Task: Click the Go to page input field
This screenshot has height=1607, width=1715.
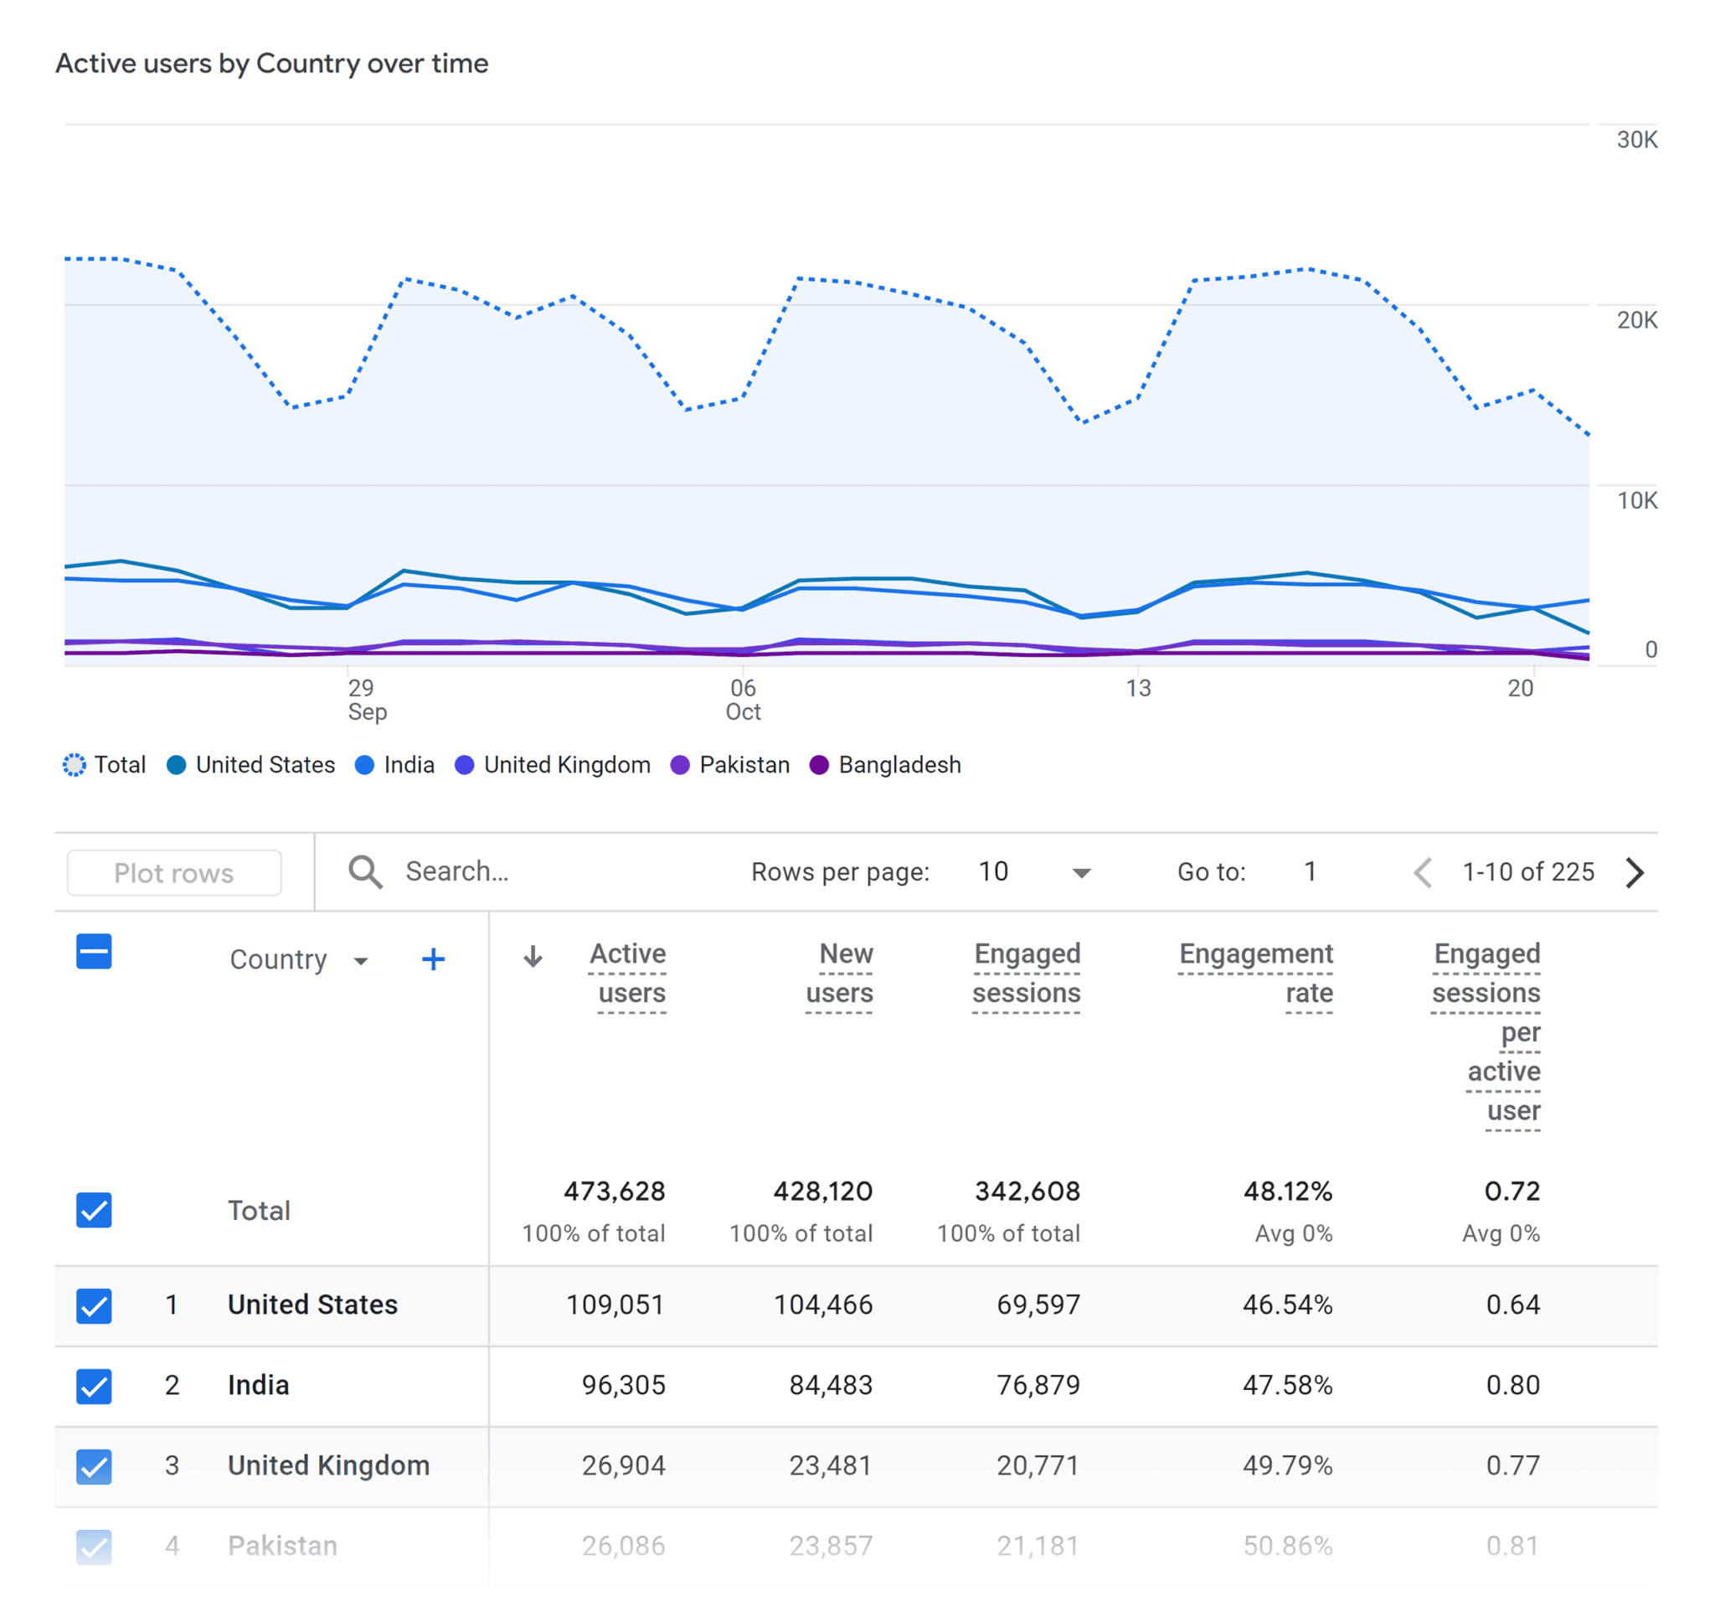Action: 1310,871
